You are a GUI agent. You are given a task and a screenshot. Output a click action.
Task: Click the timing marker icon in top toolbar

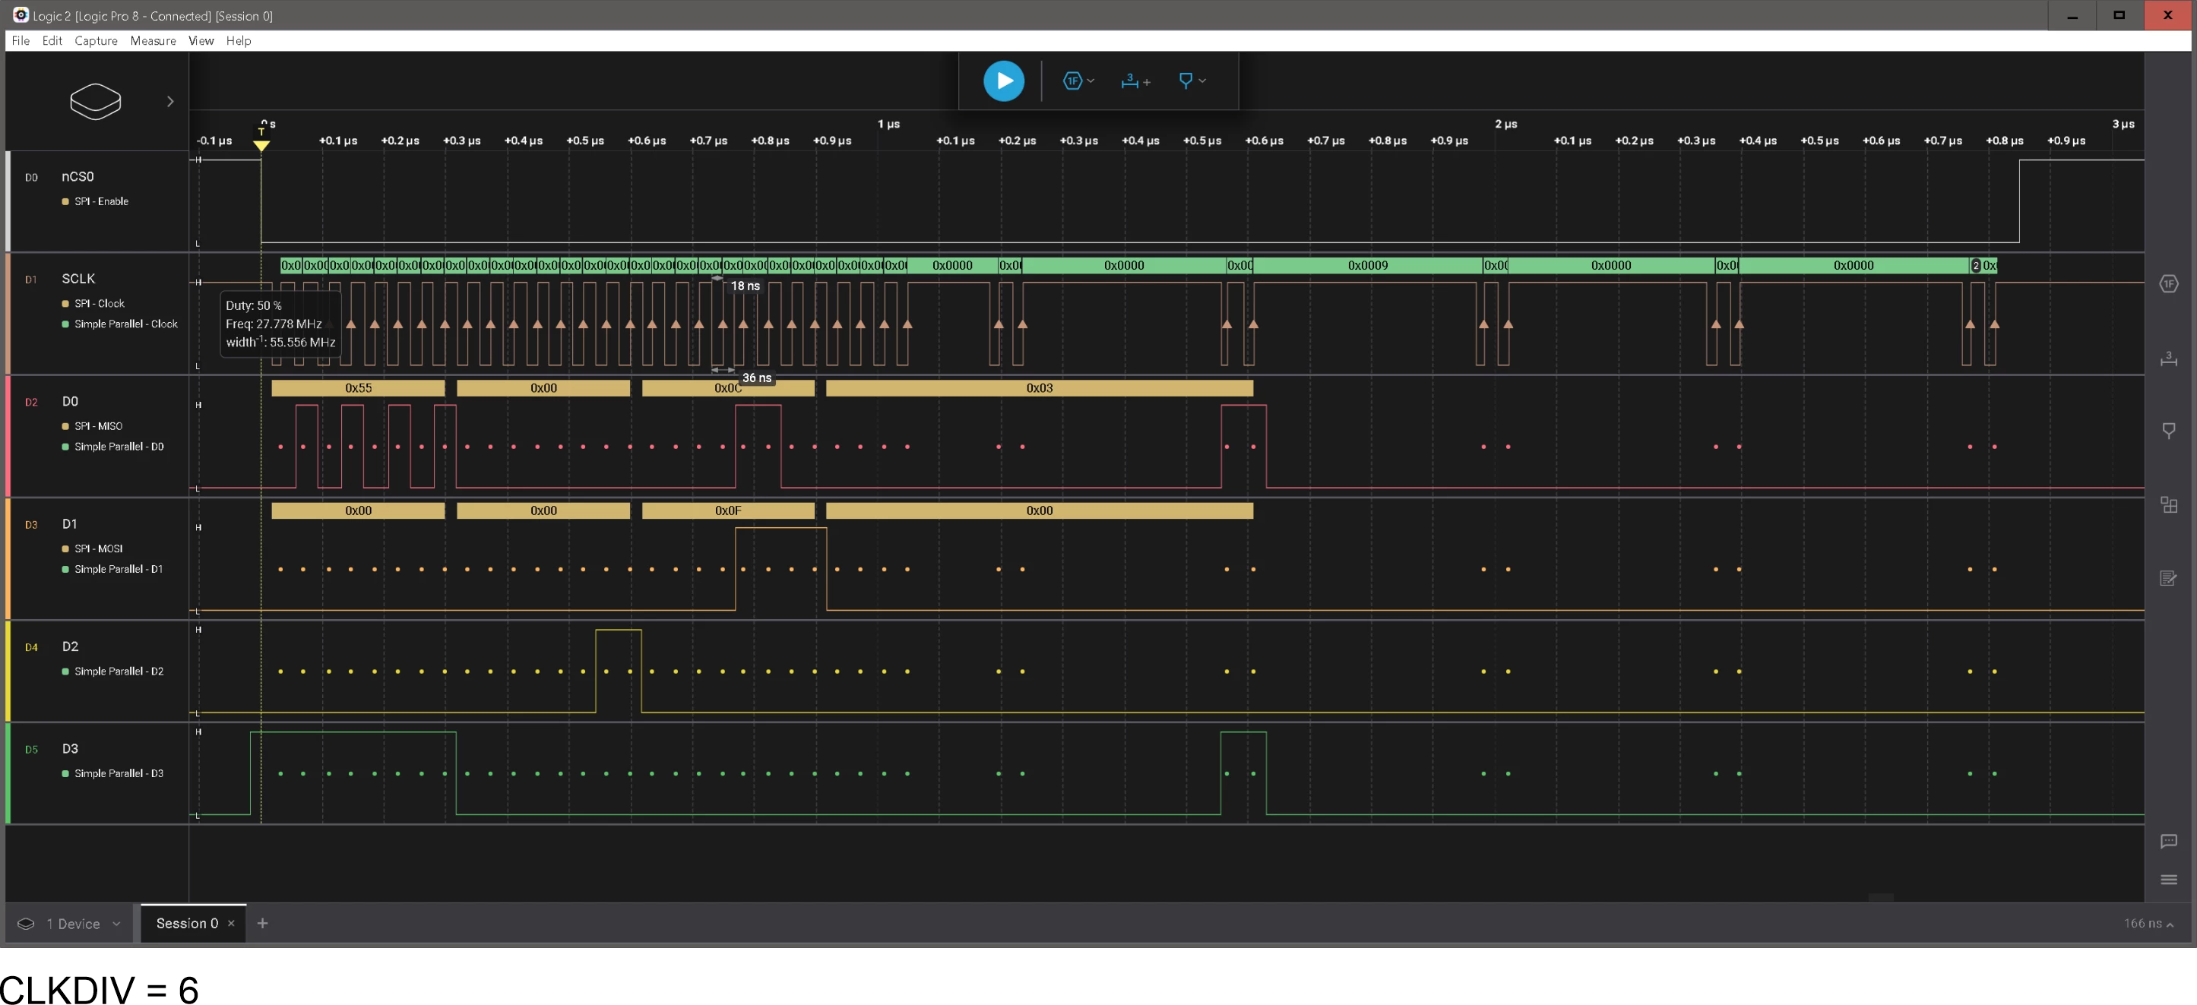click(x=1186, y=81)
